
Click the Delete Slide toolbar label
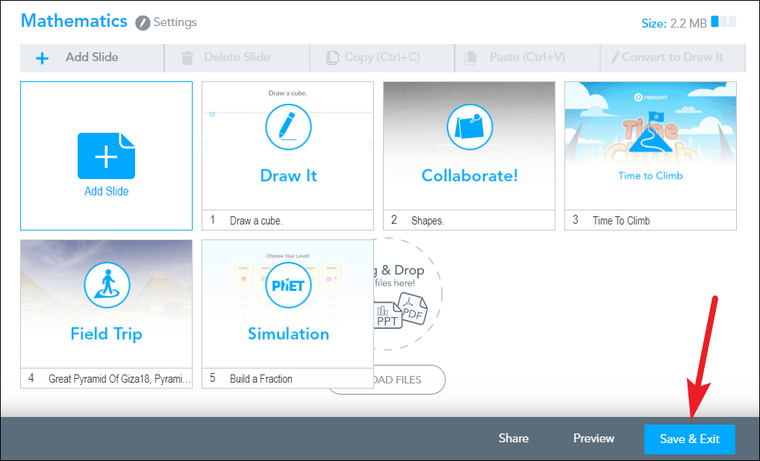pyautogui.click(x=237, y=57)
